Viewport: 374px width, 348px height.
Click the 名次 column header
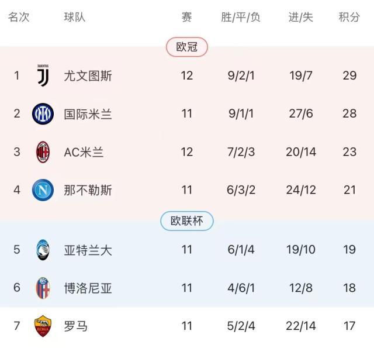[x=18, y=17]
